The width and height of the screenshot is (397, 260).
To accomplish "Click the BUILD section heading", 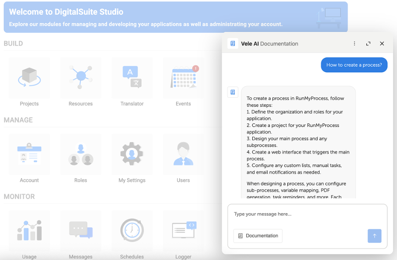I will tap(13, 44).
